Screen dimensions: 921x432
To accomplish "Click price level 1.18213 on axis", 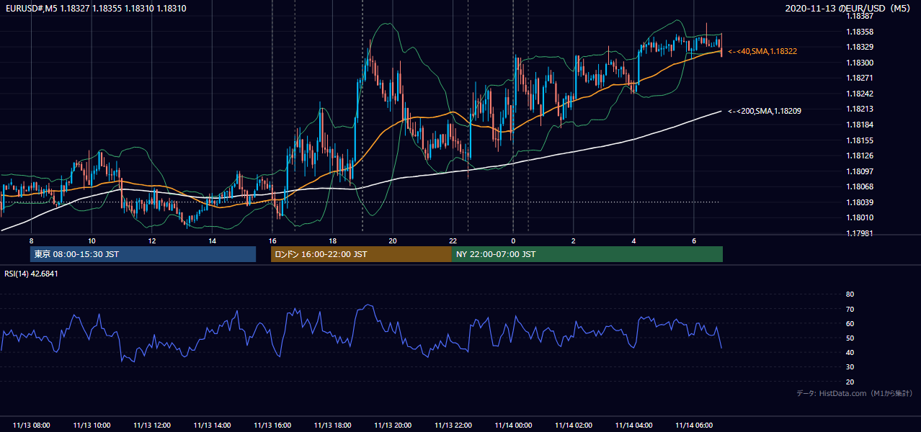I will pyautogui.click(x=860, y=109).
